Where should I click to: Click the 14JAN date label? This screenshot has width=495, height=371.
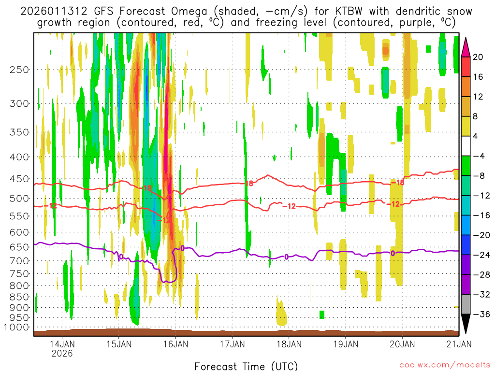tap(62, 344)
